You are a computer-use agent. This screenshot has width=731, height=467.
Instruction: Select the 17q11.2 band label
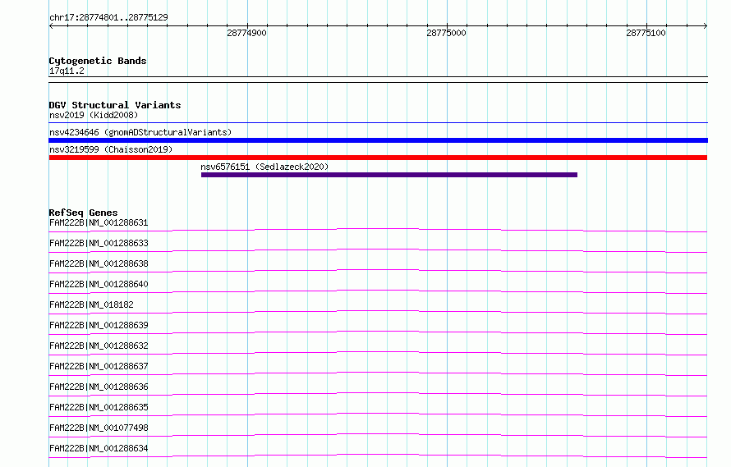pos(67,71)
